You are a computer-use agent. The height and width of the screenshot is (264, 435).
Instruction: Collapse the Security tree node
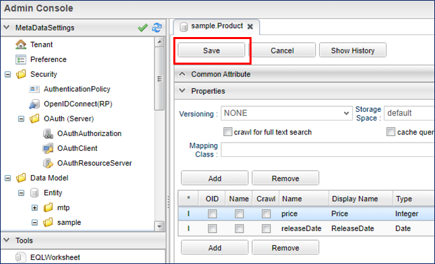click(x=8, y=75)
